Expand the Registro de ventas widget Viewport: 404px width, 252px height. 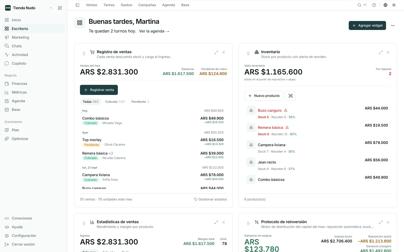[x=216, y=52]
